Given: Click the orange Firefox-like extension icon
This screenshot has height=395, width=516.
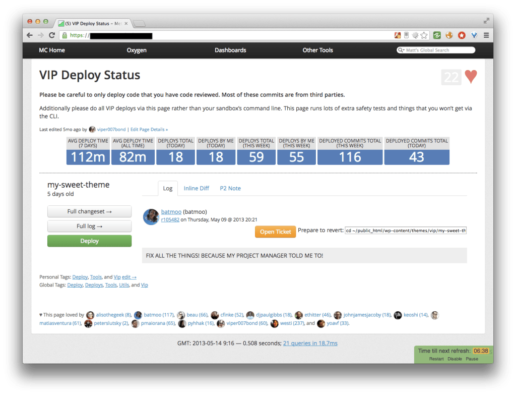Looking at the screenshot, I should (x=449, y=35).
